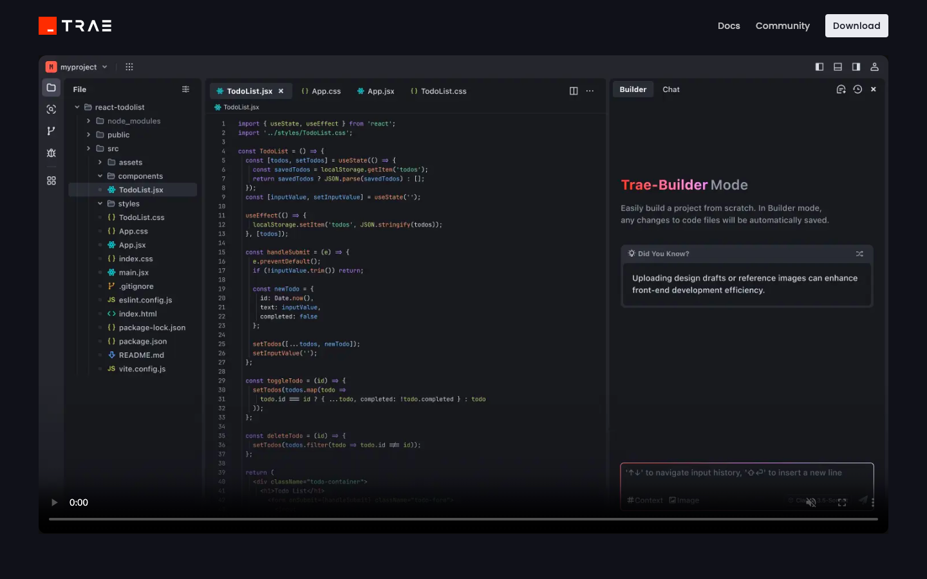
Task: Collapse the react-todolist root folder
Action: (x=77, y=107)
